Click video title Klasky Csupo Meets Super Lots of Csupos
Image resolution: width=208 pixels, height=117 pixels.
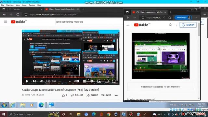tap(60, 90)
